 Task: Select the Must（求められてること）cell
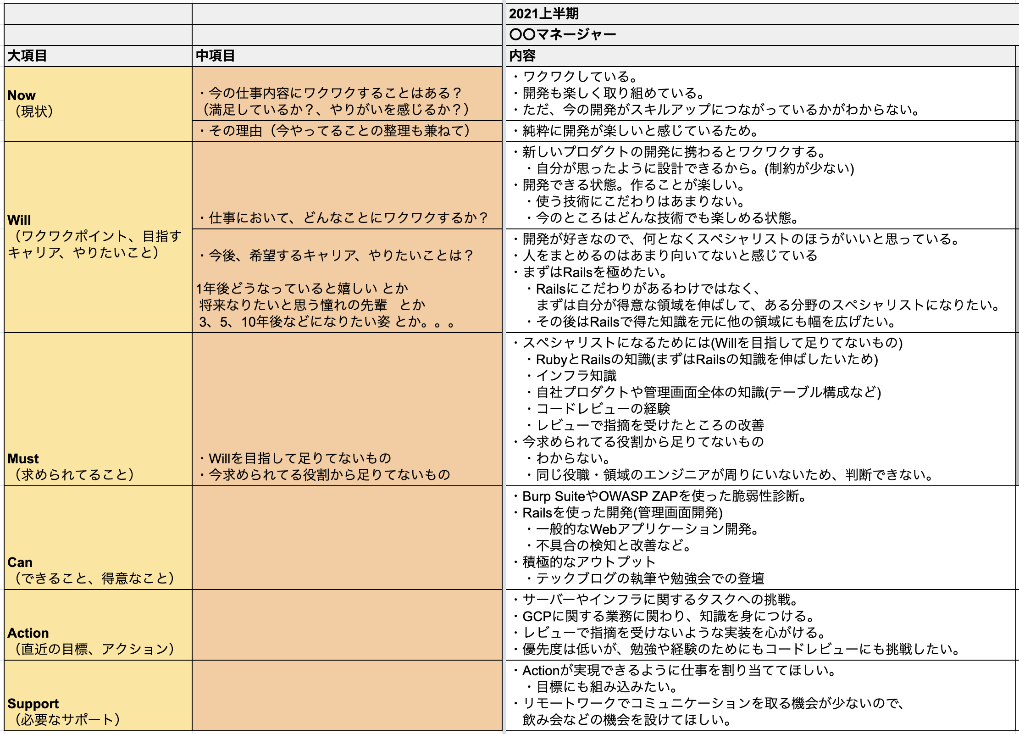tap(98, 409)
